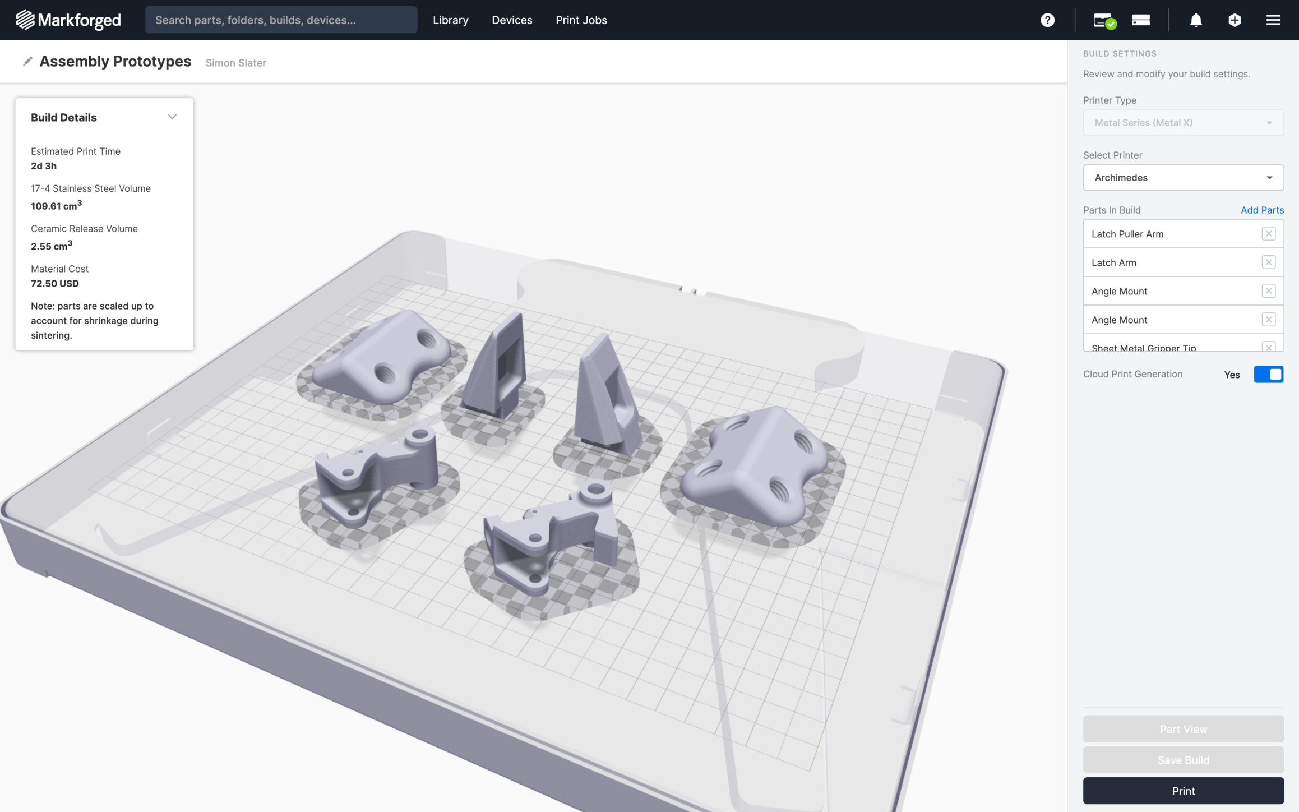Collapse the Build Details panel

(x=172, y=117)
